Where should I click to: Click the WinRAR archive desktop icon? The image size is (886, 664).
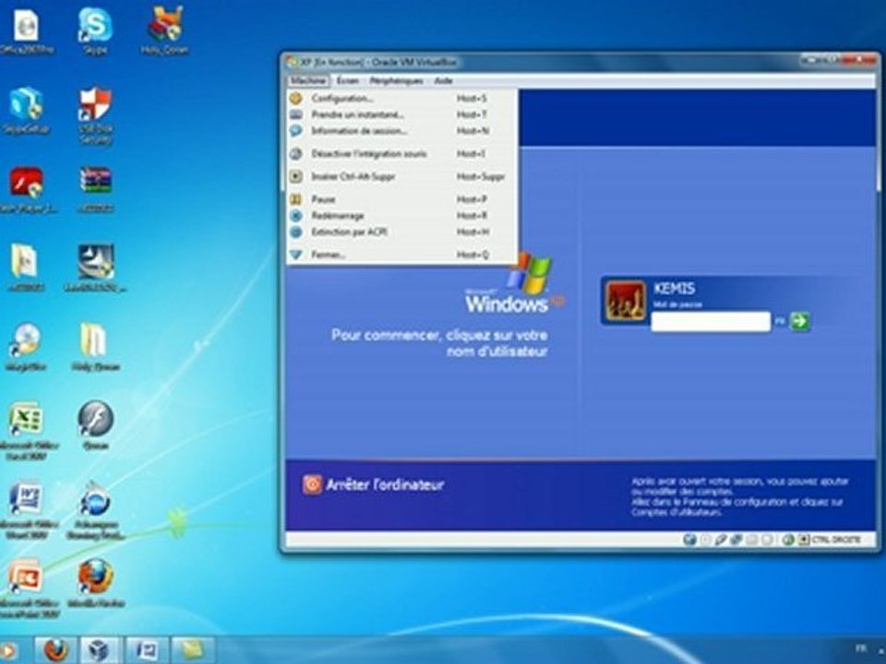pyautogui.click(x=95, y=189)
